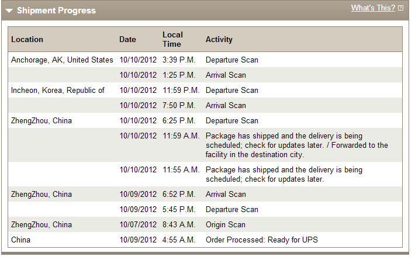
Task: Click the Location column header
Action: (27, 40)
